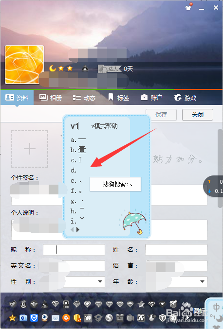Go to previous candidate page arrow
The height and width of the screenshot is (329, 223).
pyautogui.click(x=72, y=230)
